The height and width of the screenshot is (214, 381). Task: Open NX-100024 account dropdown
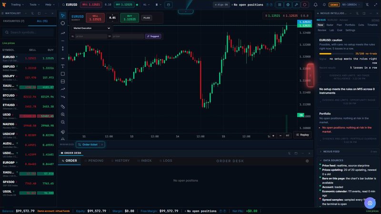pyautogui.click(x=351, y=5)
